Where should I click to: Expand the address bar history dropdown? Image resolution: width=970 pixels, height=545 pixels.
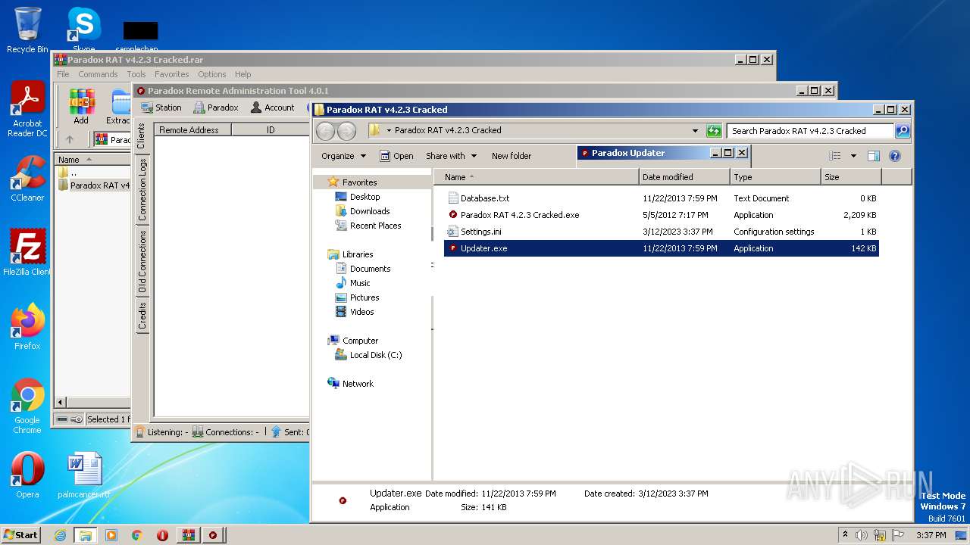pyautogui.click(x=695, y=131)
